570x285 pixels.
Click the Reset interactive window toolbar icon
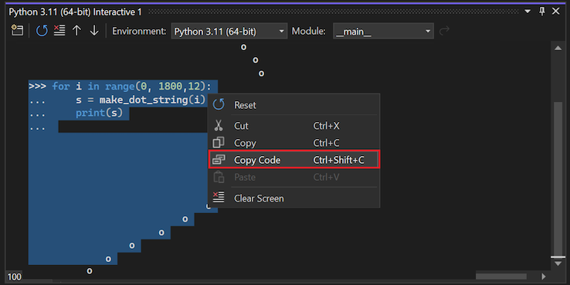tap(42, 31)
